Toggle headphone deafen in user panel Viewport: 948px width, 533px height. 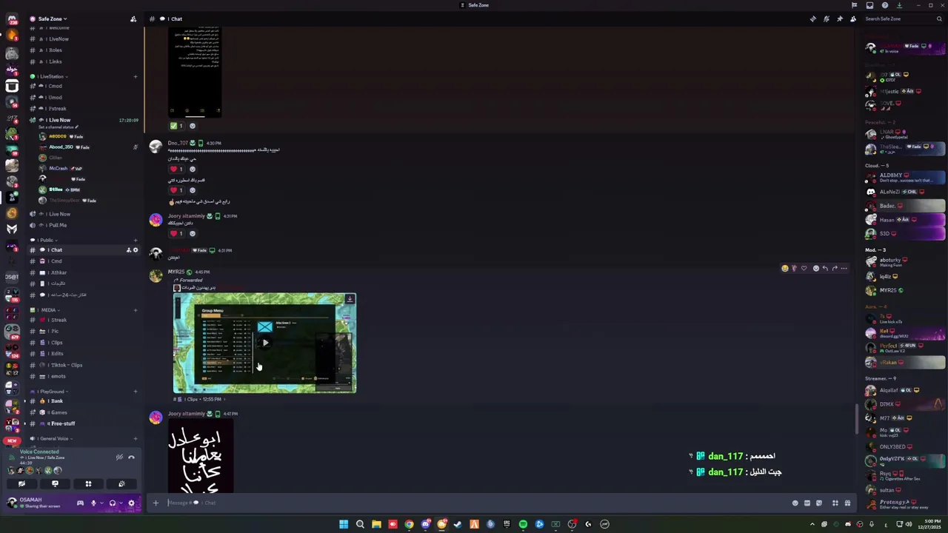(x=112, y=503)
